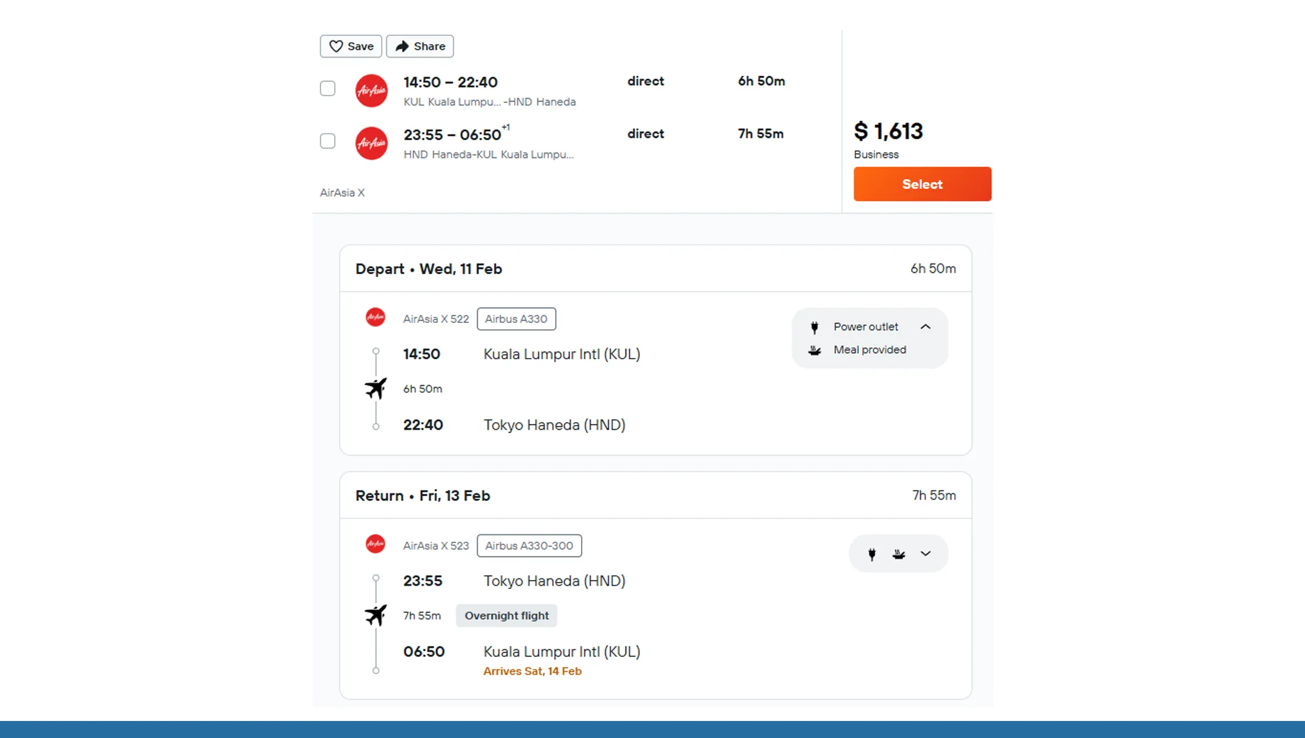Click AirAsia logo for 14:50 outbound flight
The width and height of the screenshot is (1305, 738).
pyautogui.click(x=372, y=90)
